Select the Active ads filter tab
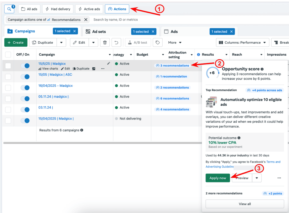 click(89, 9)
